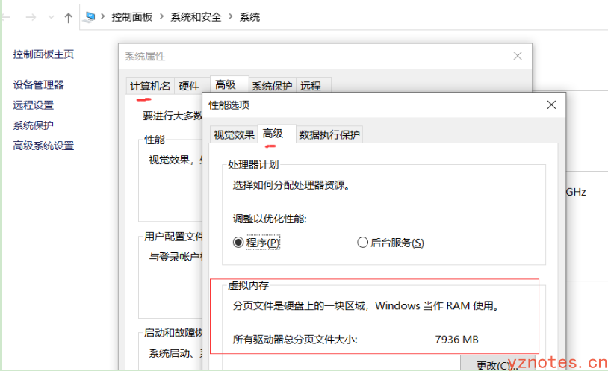Click the 系统和安全 breadcrumb in address bar
The height and width of the screenshot is (371, 608).
point(196,16)
